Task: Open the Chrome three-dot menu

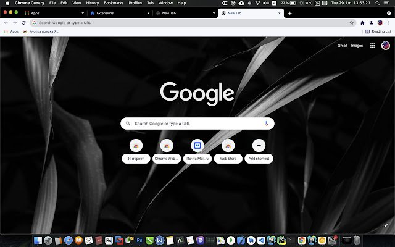Action: coord(389,23)
